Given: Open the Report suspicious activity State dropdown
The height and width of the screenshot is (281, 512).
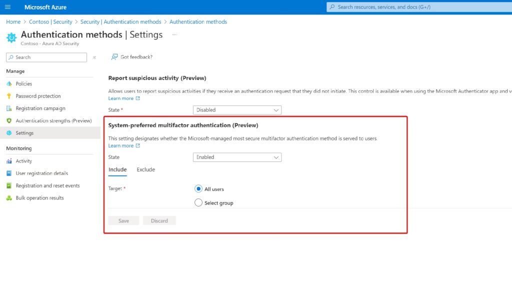Looking at the screenshot, I should 237,110.
